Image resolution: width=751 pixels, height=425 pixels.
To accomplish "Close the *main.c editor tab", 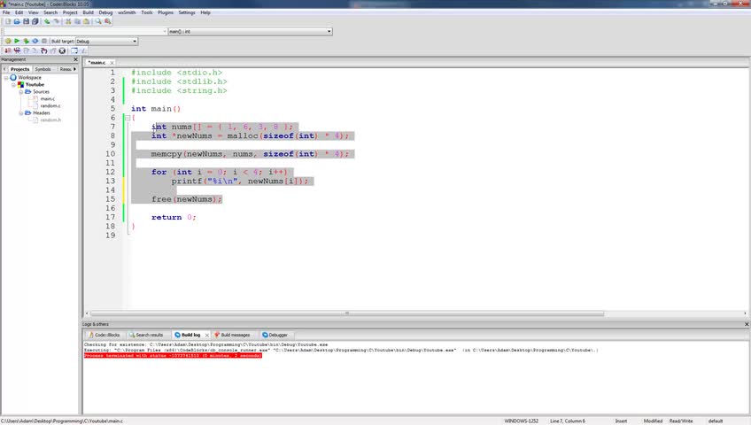I will 112,63.
